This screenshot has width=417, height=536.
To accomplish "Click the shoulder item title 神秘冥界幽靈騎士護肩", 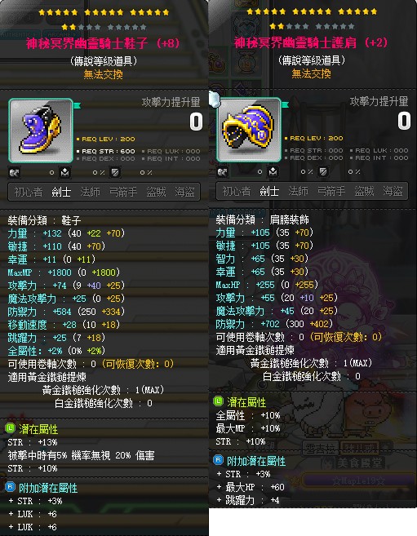I will (295, 42).
